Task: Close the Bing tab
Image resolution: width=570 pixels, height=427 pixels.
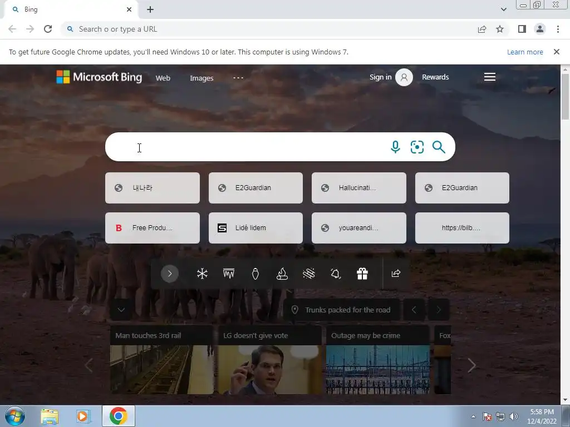Action: (x=129, y=9)
